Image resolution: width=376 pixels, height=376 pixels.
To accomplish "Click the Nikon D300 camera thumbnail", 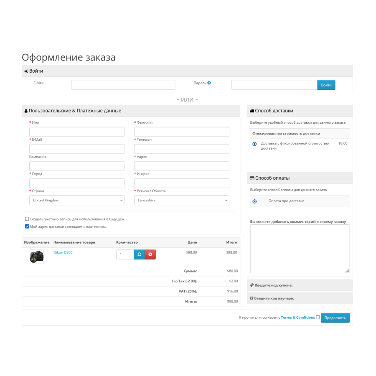I will tap(37, 257).
